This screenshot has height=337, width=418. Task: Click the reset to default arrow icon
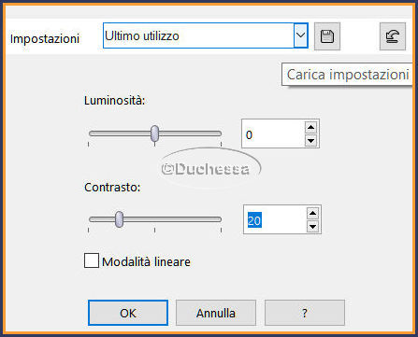coord(393,36)
